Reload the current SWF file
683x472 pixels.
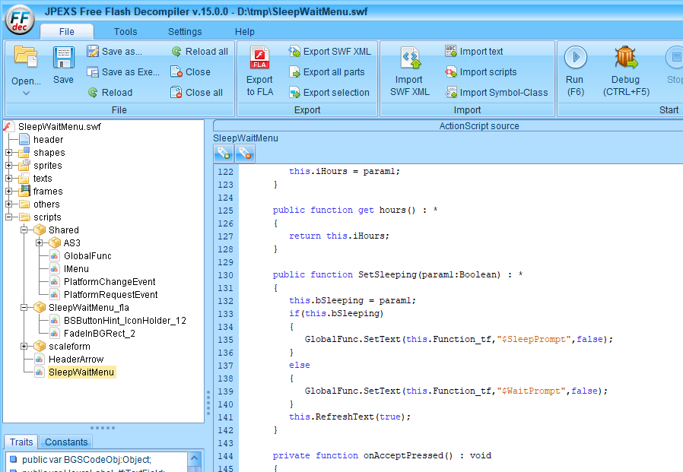[x=110, y=92]
